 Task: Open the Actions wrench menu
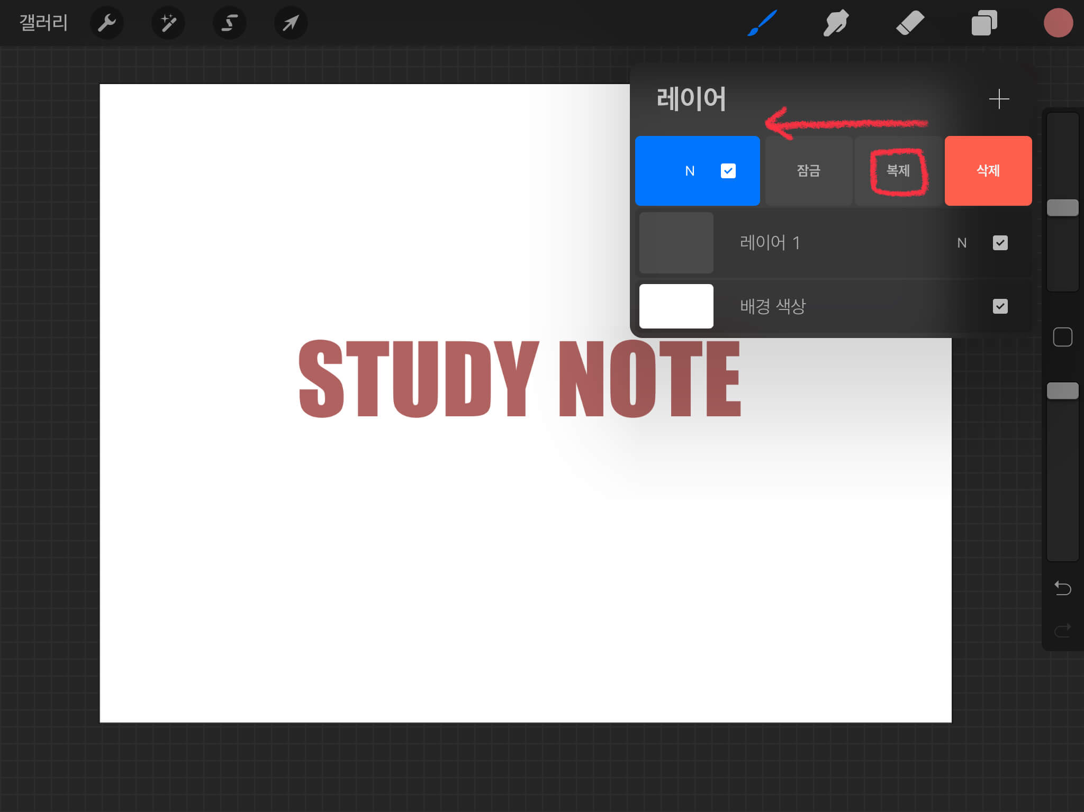click(107, 23)
